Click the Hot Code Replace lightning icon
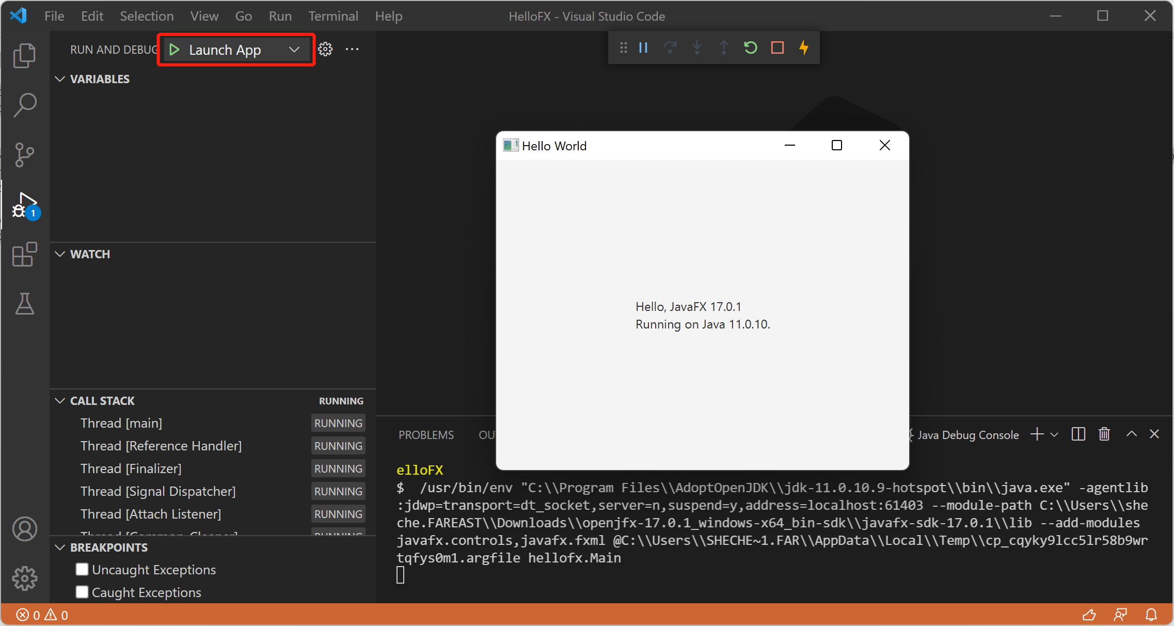This screenshot has width=1174, height=626. pos(804,48)
